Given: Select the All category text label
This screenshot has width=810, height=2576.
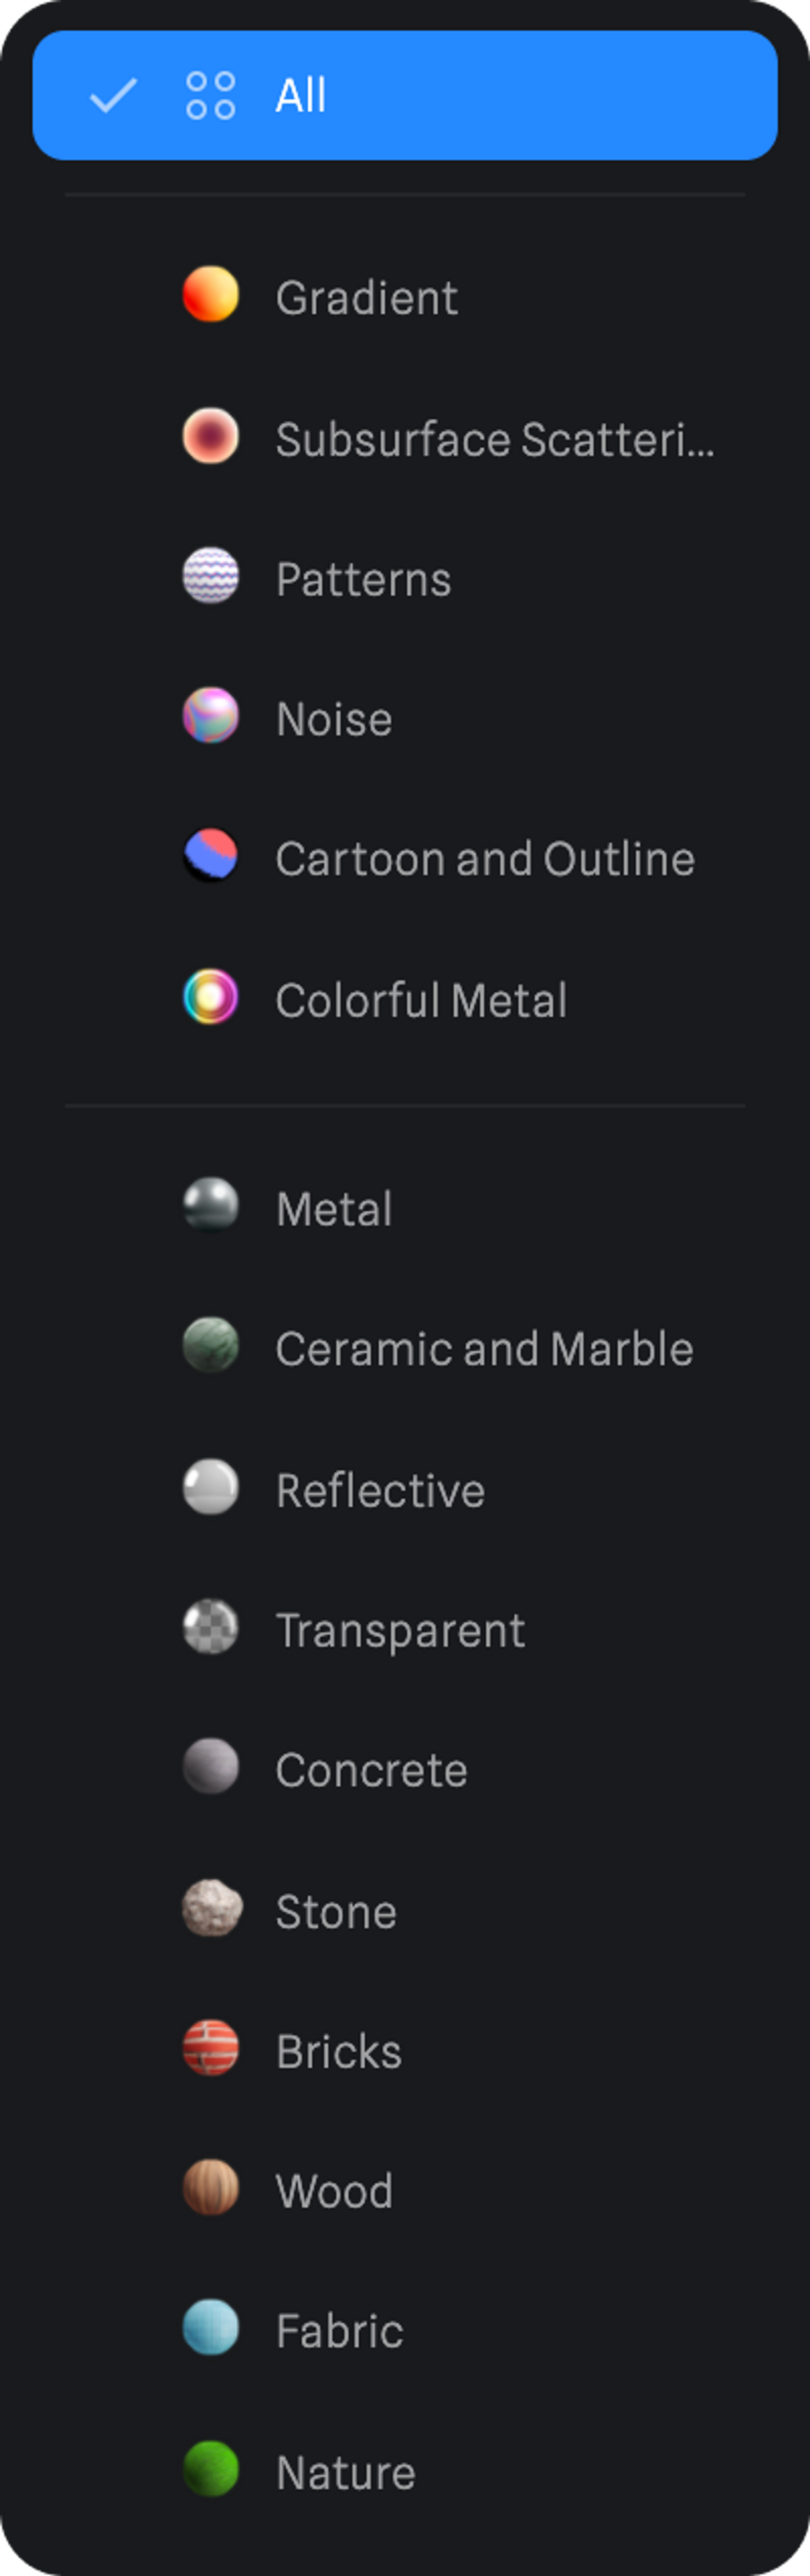Looking at the screenshot, I should pyautogui.click(x=301, y=96).
